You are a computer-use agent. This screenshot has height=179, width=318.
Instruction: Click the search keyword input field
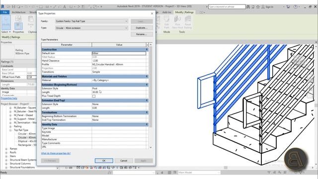[x=227, y=6]
